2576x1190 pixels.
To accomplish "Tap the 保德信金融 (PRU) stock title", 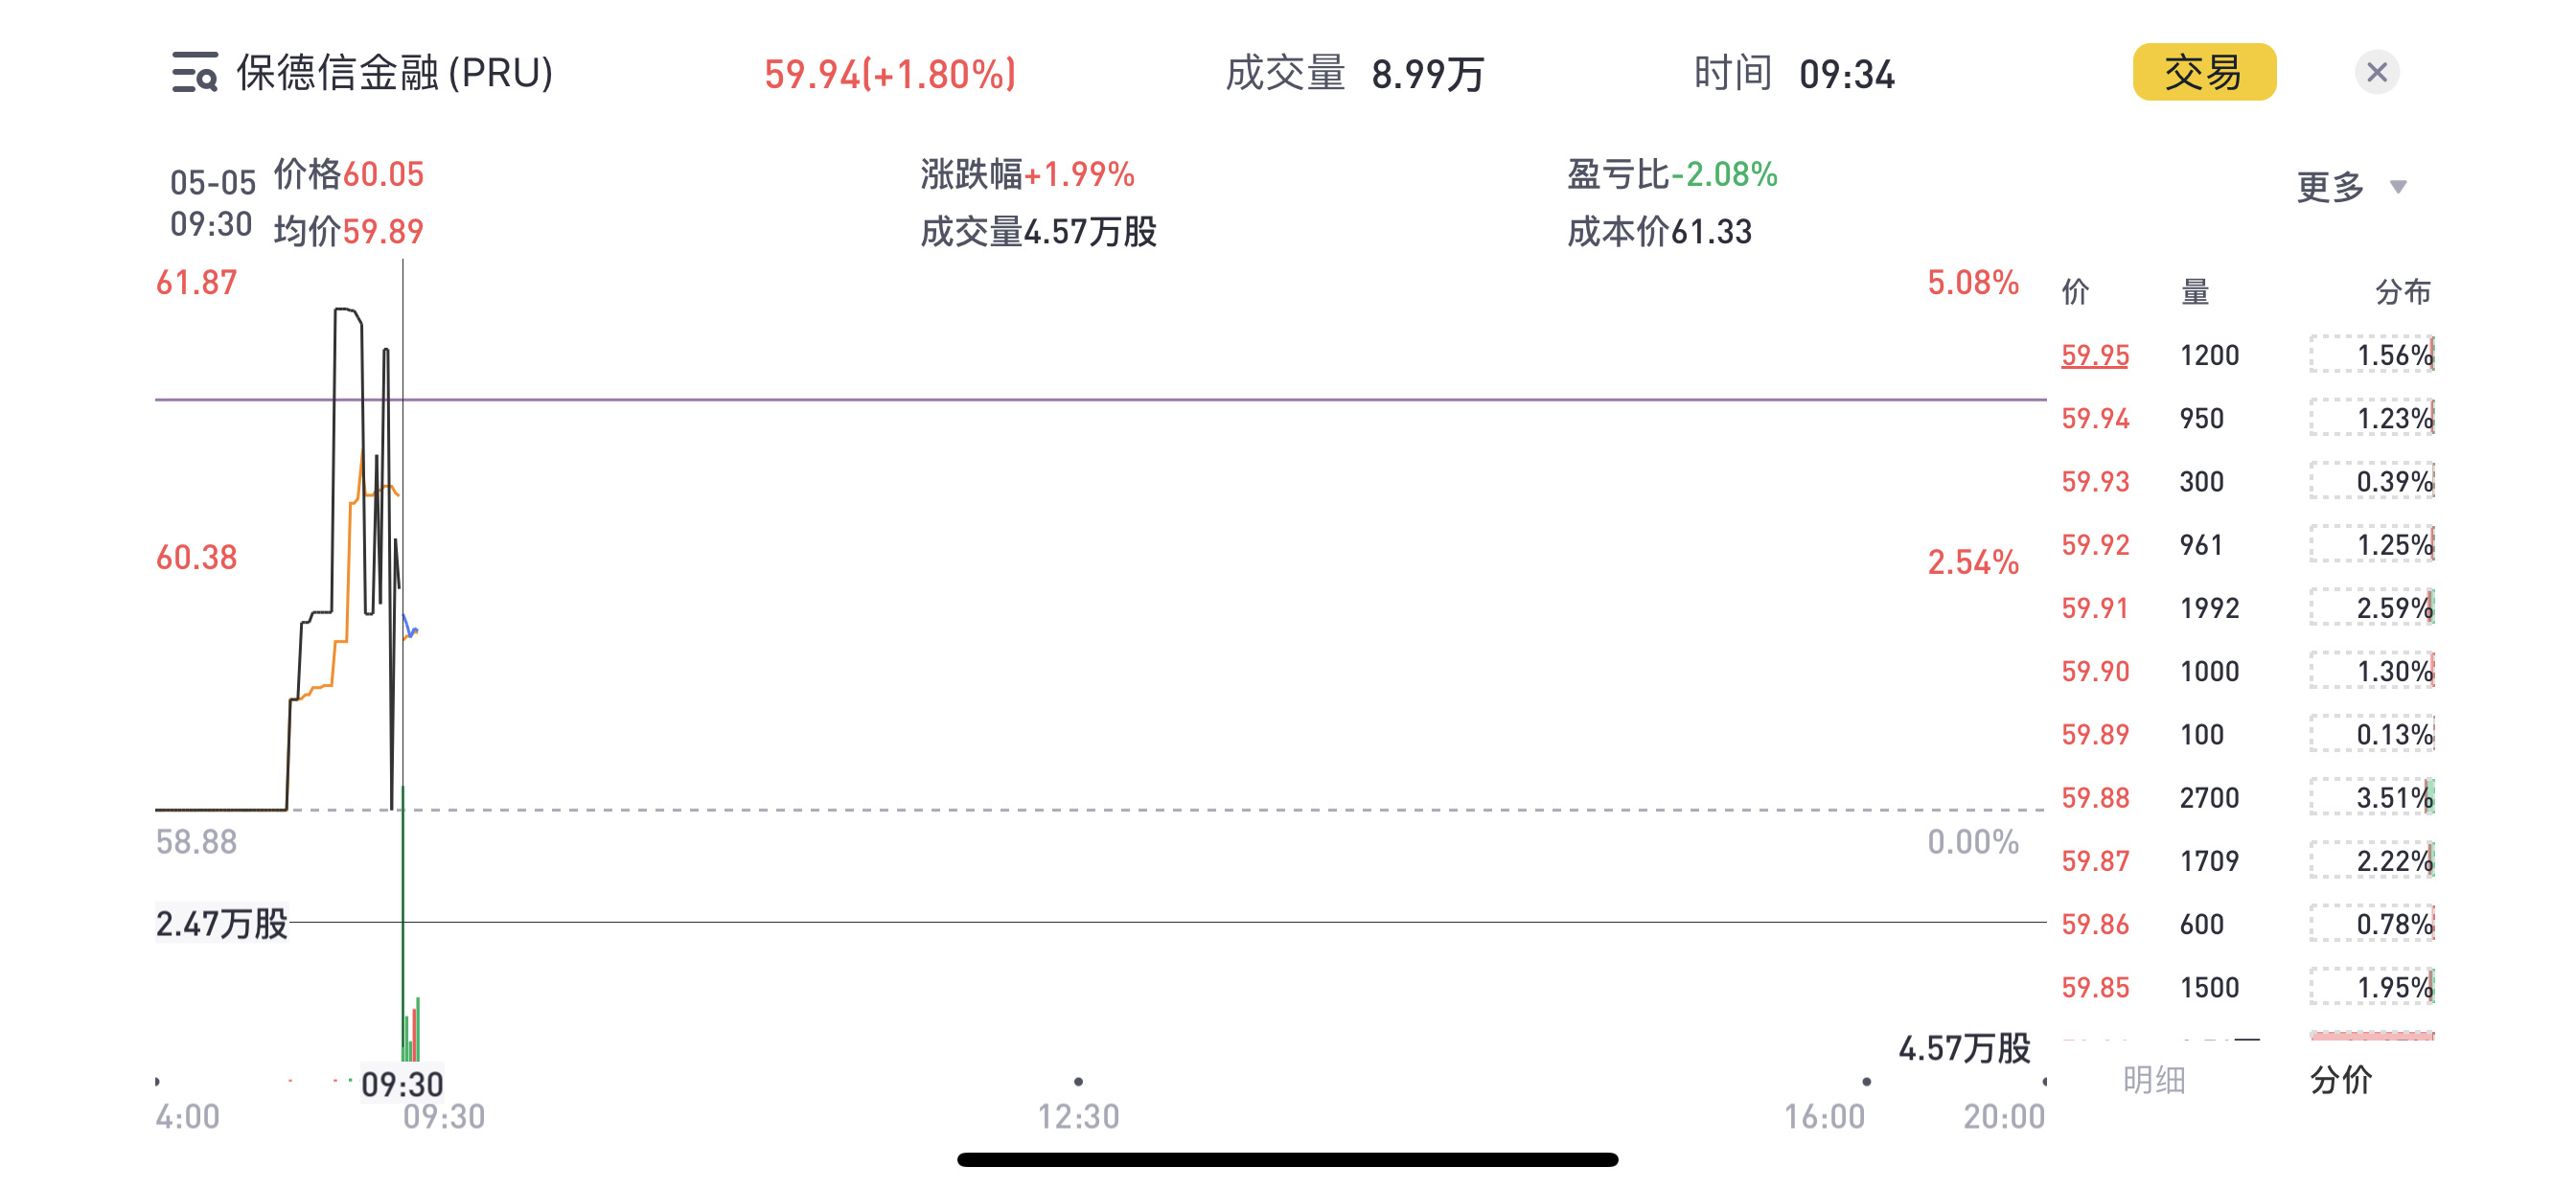I will pos(395,73).
